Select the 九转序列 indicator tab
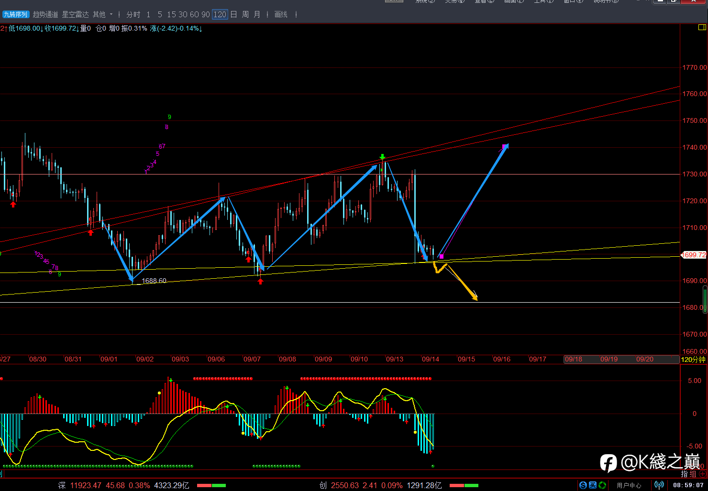 pyautogui.click(x=15, y=14)
